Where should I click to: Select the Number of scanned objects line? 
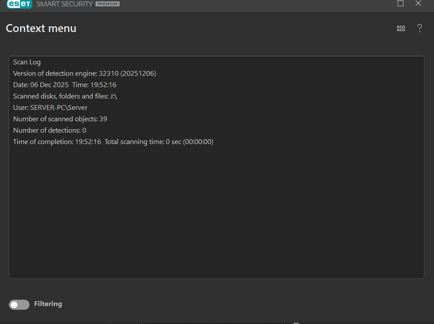pos(60,119)
